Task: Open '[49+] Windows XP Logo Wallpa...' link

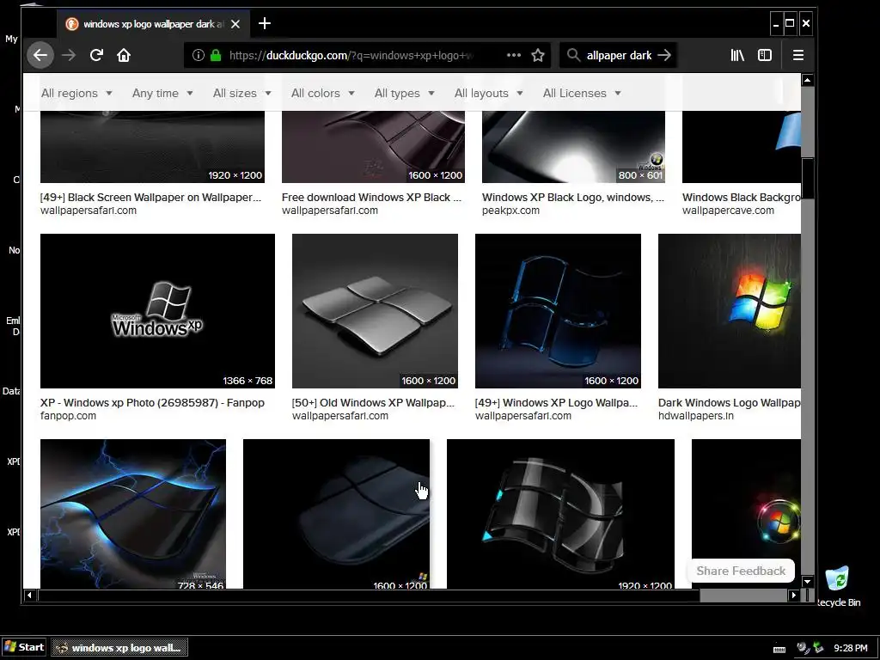Action: point(556,403)
